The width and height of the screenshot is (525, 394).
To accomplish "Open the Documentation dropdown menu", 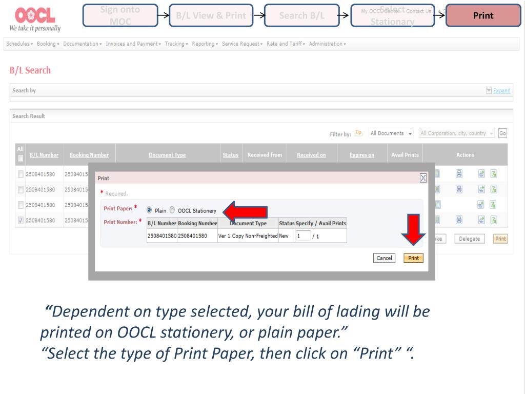I will click(x=83, y=44).
